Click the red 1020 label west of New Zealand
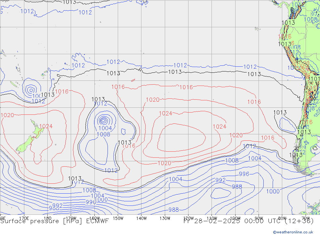The image size is (320, 235). pyautogui.click(x=7, y=115)
